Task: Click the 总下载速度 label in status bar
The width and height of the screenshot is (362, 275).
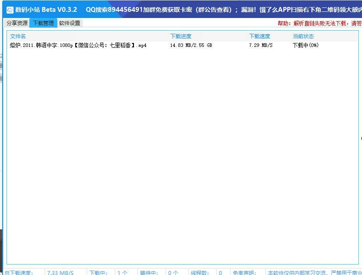Action: 18,272
